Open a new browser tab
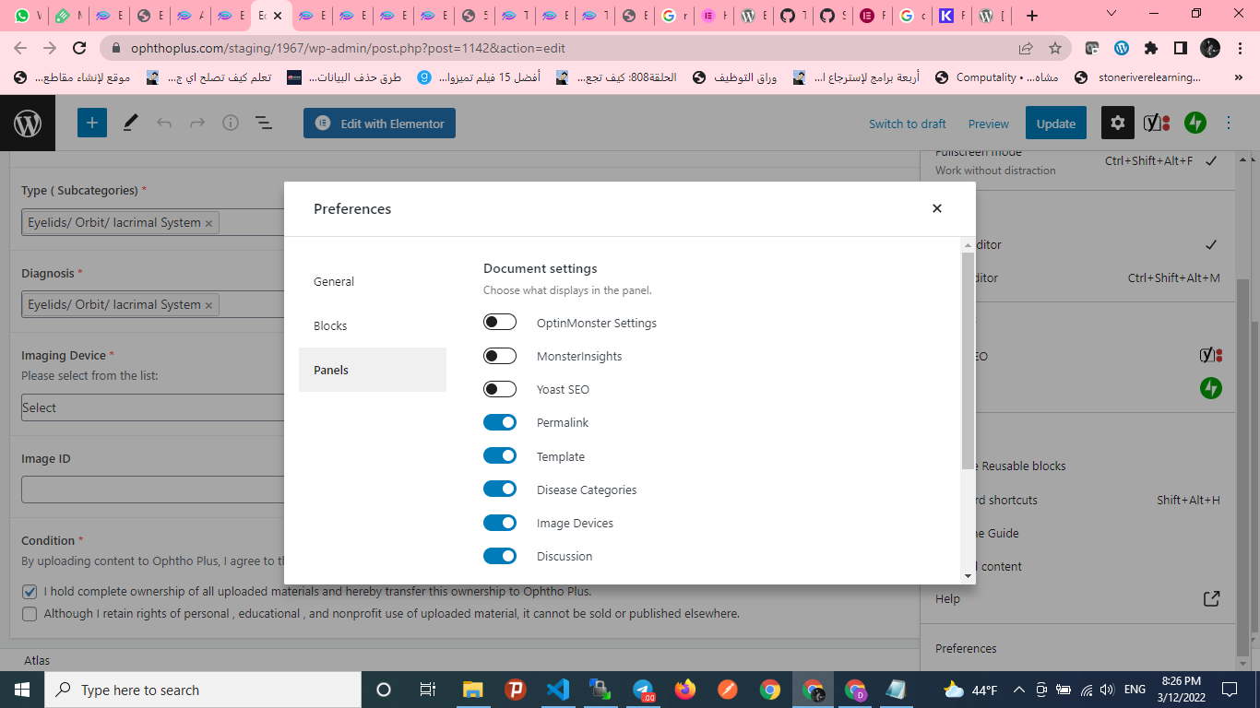This screenshot has width=1260, height=708. coord(1032,16)
